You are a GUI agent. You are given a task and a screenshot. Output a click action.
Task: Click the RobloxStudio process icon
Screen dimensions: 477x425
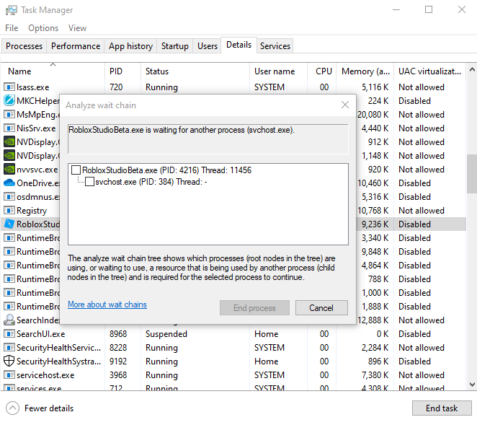(x=9, y=224)
